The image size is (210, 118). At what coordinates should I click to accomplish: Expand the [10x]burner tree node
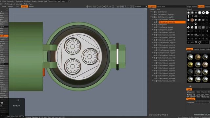coord(153,25)
